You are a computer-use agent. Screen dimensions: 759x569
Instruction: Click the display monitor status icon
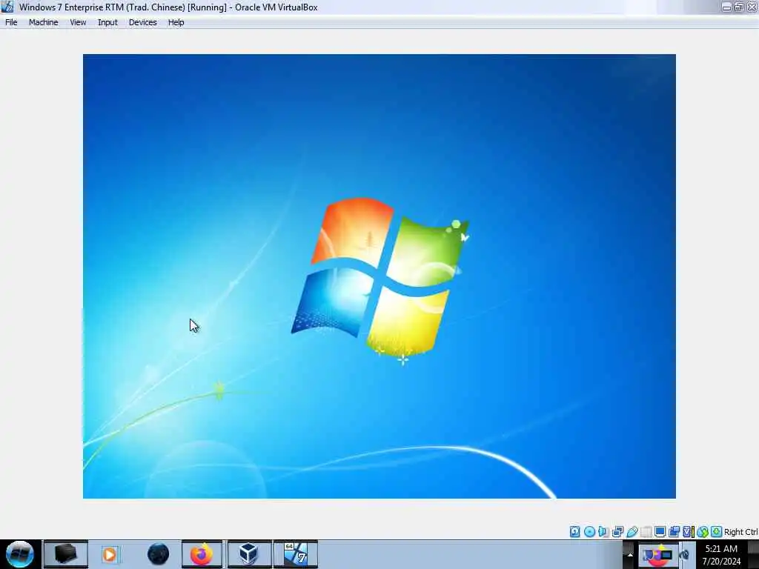[660, 532]
